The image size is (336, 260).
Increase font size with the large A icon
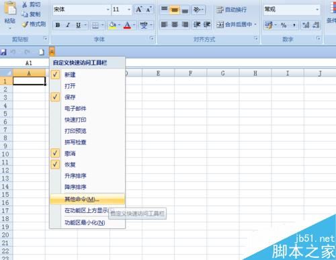point(139,9)
